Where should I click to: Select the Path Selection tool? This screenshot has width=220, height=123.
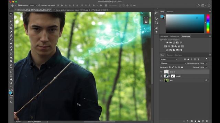click(11, 72)
